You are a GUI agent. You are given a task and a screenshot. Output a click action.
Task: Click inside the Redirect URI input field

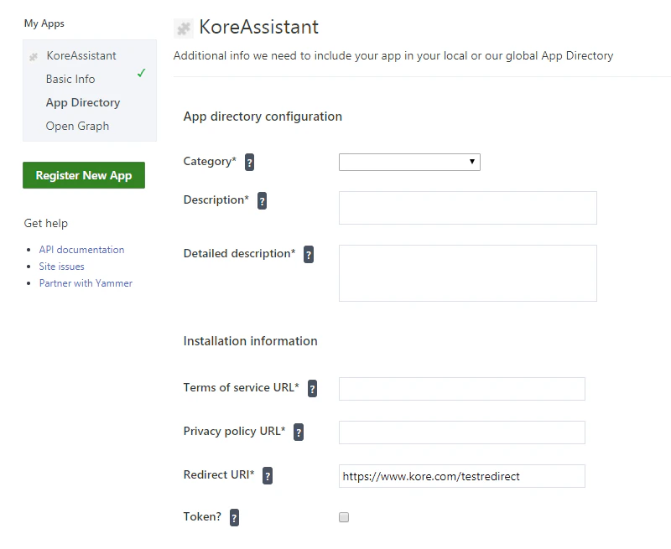(461, 475)
